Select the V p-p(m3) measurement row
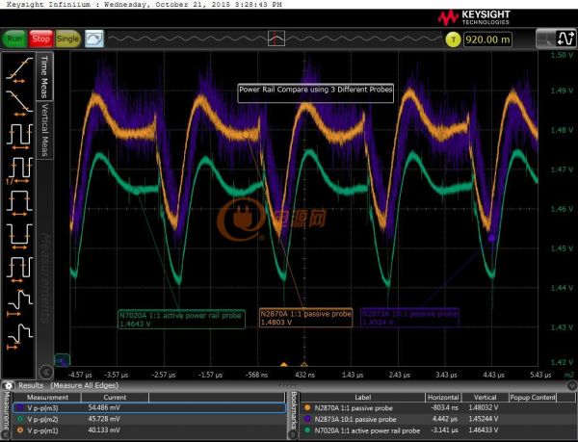 (x=149, y=407)
